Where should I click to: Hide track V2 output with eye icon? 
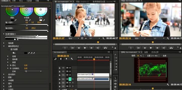pos(70,71)
